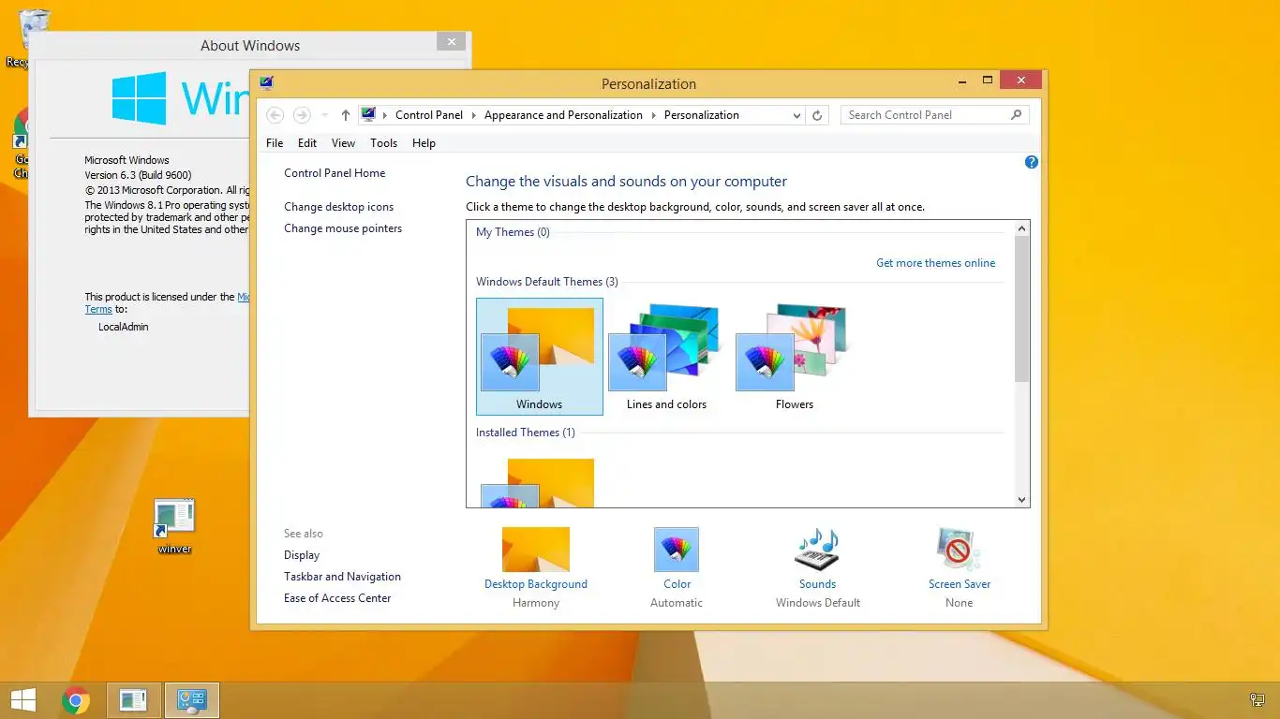This screenshot has width=1280, height=719.
Task: Open help with the blue question mark
Action: point(1032,162)
